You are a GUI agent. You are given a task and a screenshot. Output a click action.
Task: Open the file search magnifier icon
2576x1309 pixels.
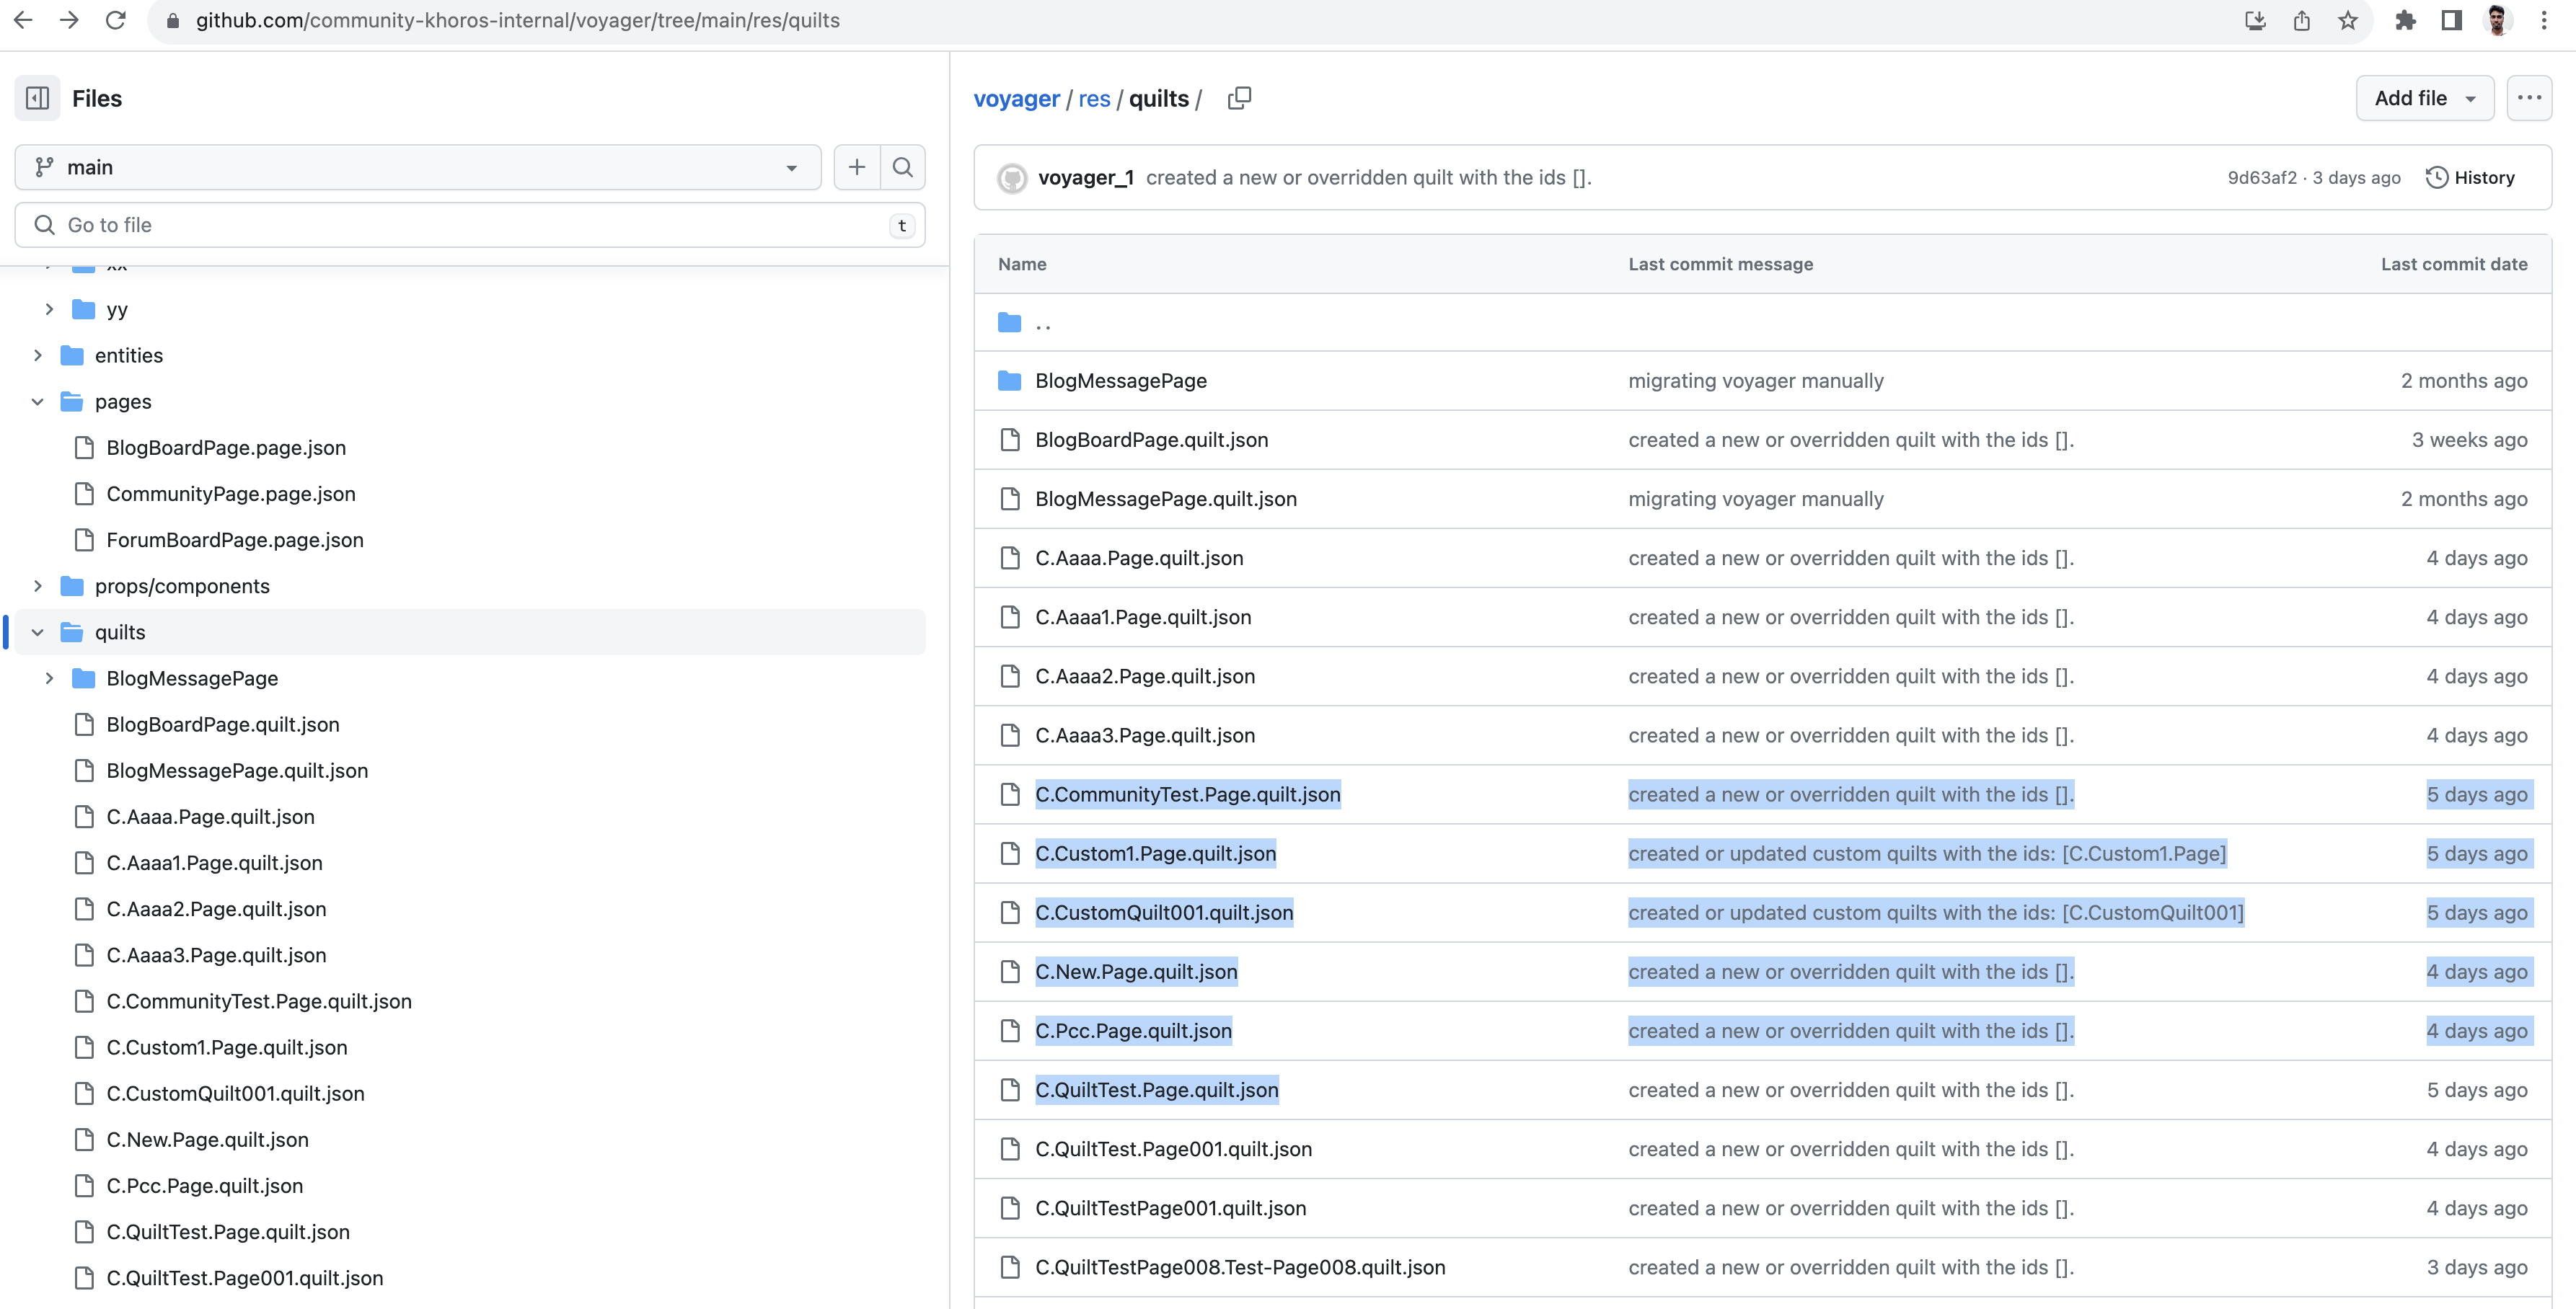903,167
